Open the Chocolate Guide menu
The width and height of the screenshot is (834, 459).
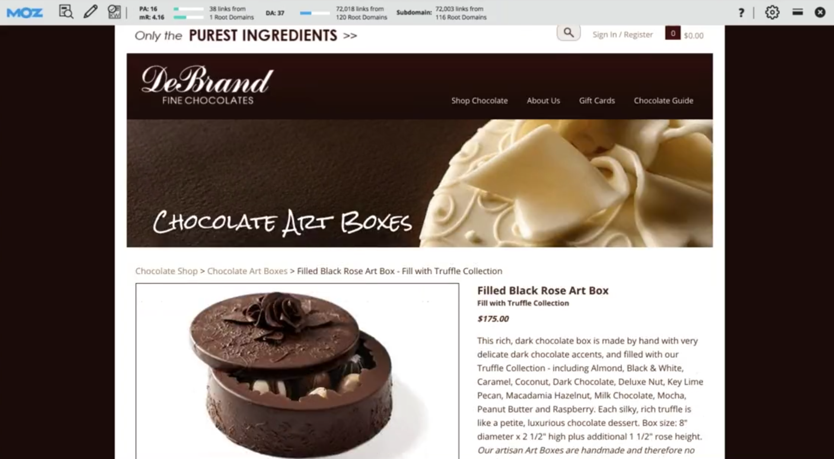click(x=663, y=100)
